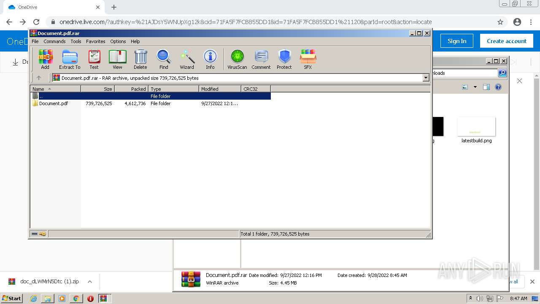This screenshot has width=540, height=304.
Task: Open the Find magnifier tool
Action: click(x=164, y=59)
